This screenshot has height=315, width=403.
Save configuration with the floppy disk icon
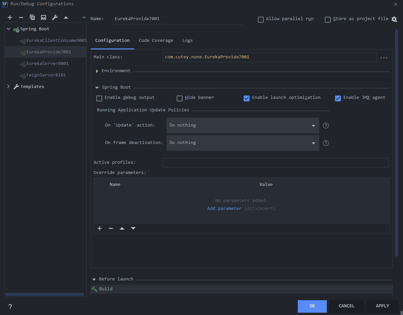click(x=44, y=17)
